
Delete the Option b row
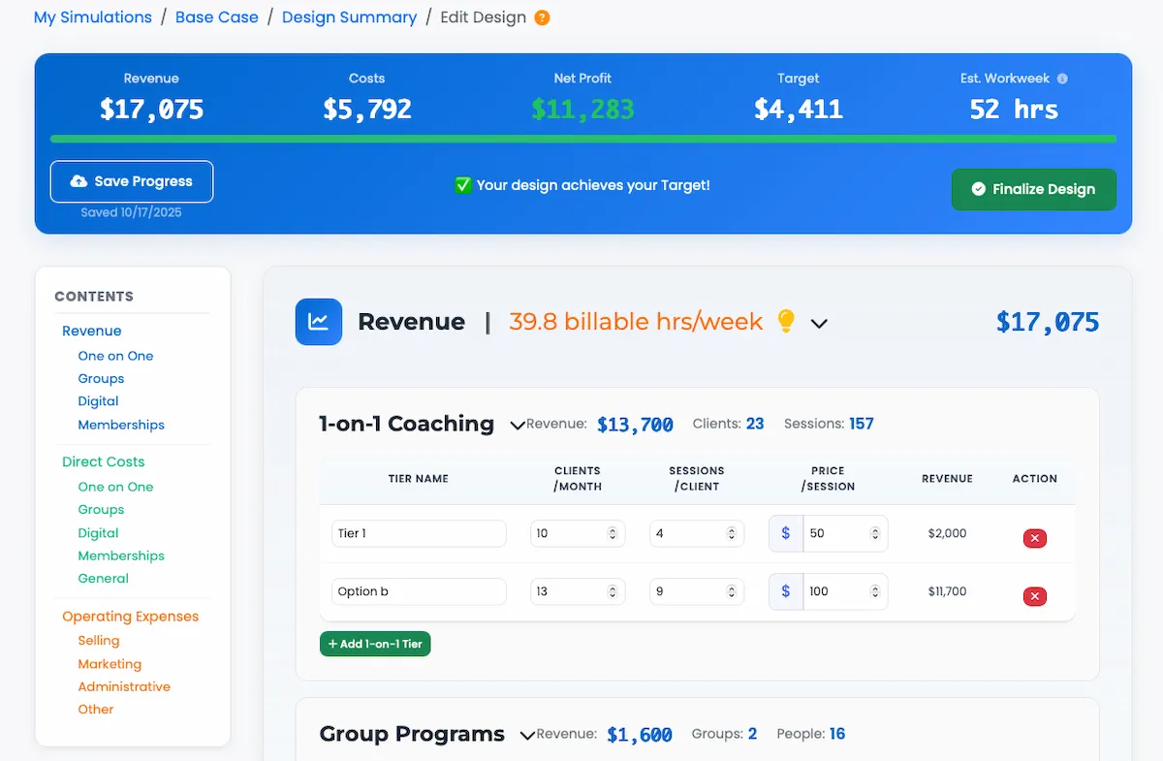(1034, 596)
